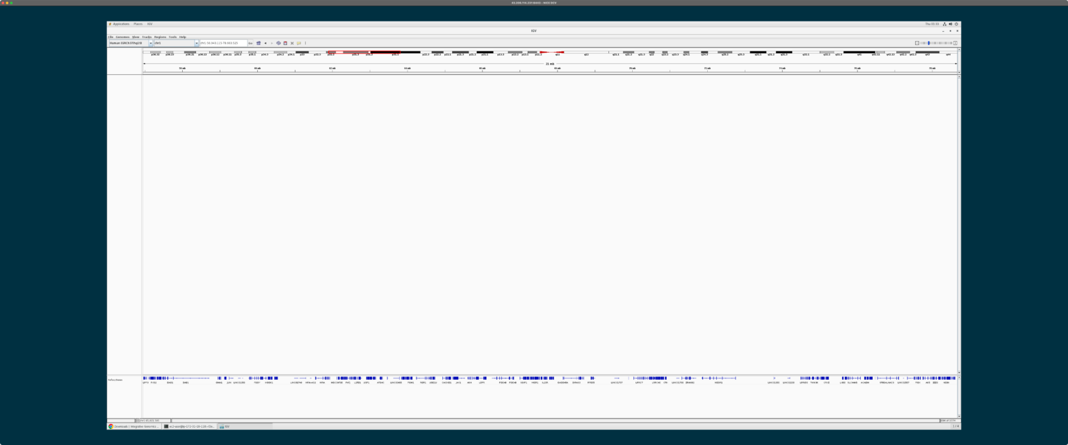Click the home icon to reset view
Viewport: 1068px width, 445px height.
[259, 43]
